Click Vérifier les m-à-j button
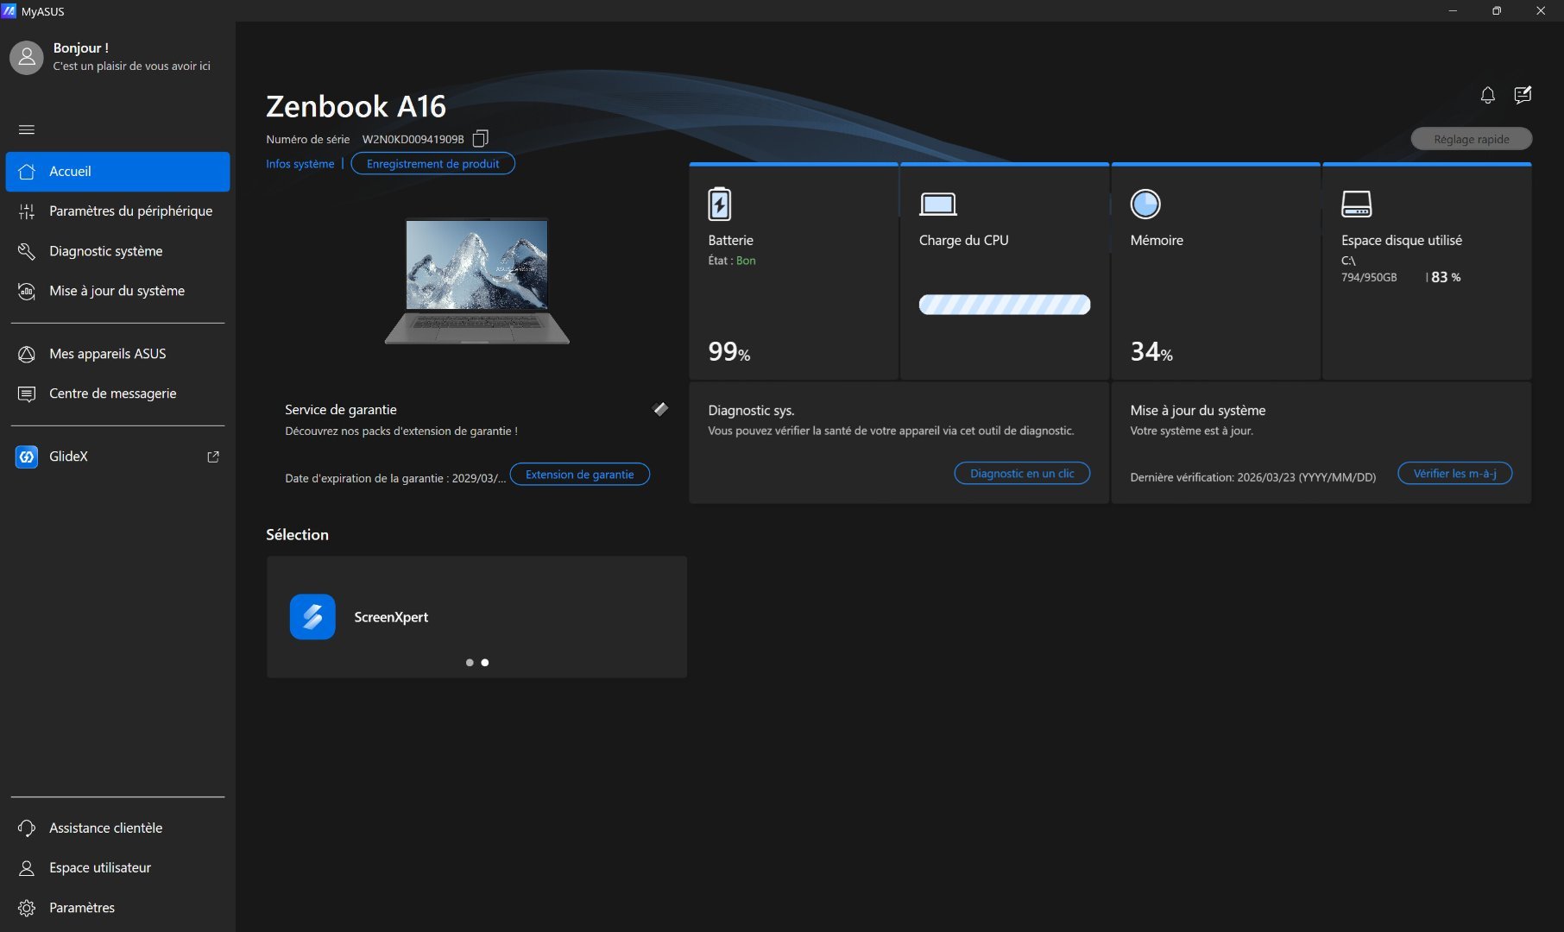Image resolution: width=1564 pixels, height=932 pixels. click(x=1454, y=474)
